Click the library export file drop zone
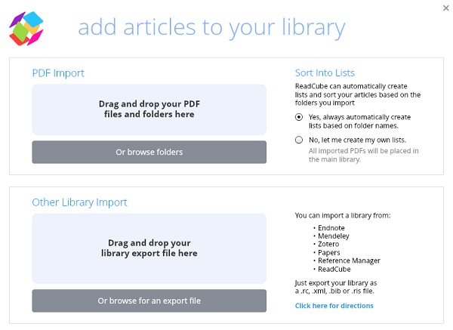Viewport: 453px width, 330px height. [149, 248]
